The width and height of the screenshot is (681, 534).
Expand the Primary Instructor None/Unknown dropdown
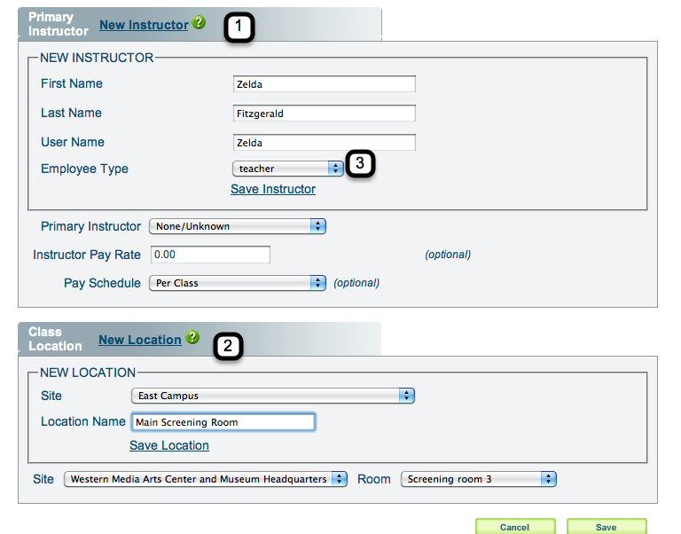point(238,226)
